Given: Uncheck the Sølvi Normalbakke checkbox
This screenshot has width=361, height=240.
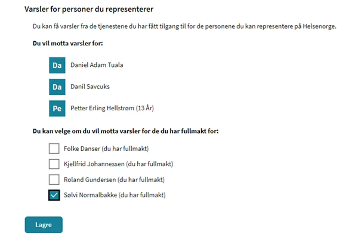Looking at the screenshot, I should point(54,195).
